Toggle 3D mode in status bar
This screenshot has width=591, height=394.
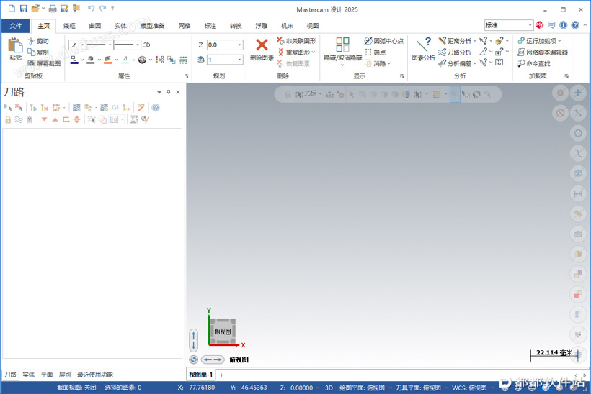[329, 388]
